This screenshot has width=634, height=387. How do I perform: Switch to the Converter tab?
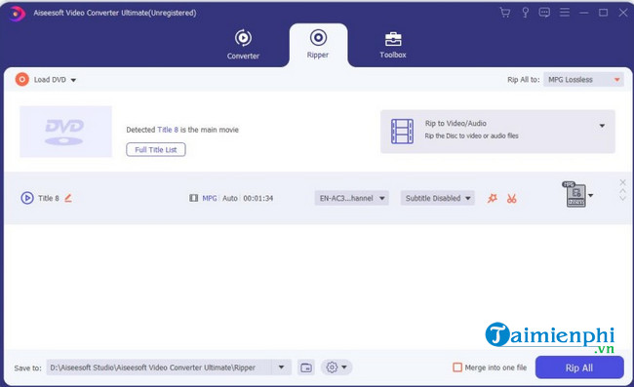point(243,45)
